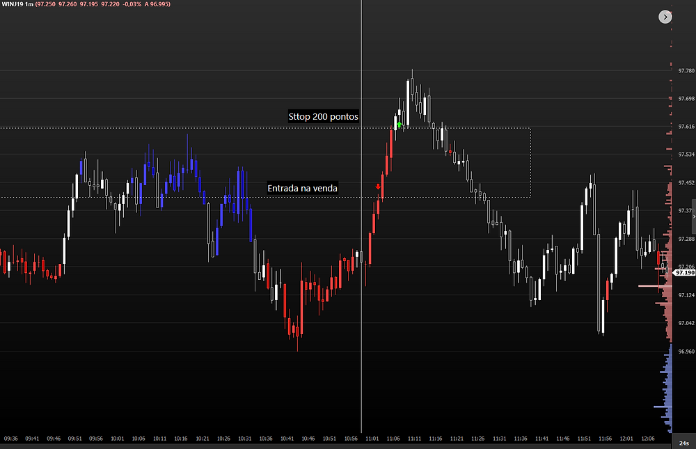Click the 09:36 time axis label

(10, 439)
